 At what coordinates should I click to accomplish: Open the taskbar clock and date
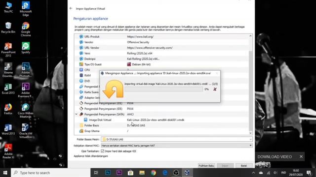pyautogui.click(x=296, y=173)
